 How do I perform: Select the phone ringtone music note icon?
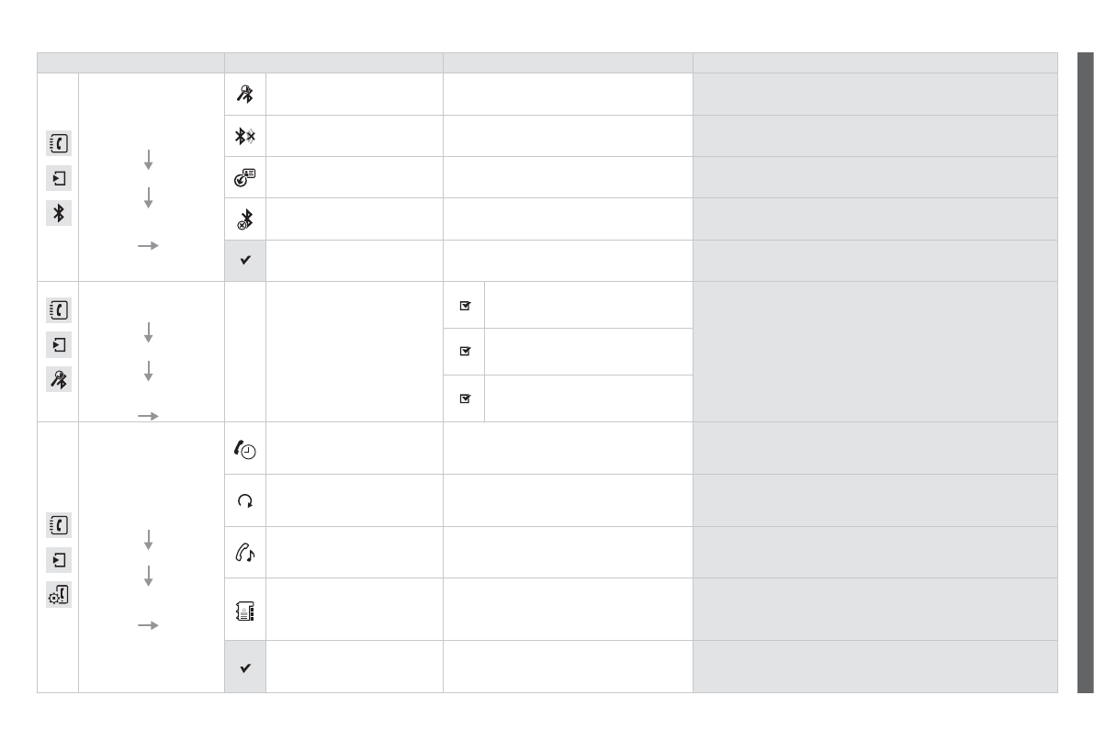click(x=245, y=552)
